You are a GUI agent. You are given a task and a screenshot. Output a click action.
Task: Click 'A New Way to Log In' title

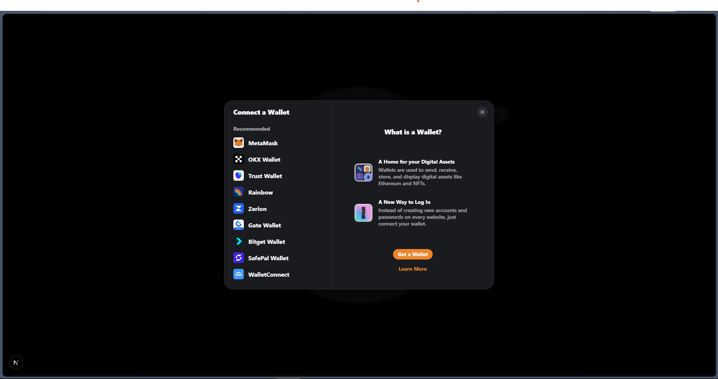(404, 202)
